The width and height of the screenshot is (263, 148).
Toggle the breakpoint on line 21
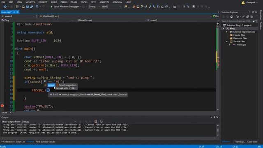(2, 106)
